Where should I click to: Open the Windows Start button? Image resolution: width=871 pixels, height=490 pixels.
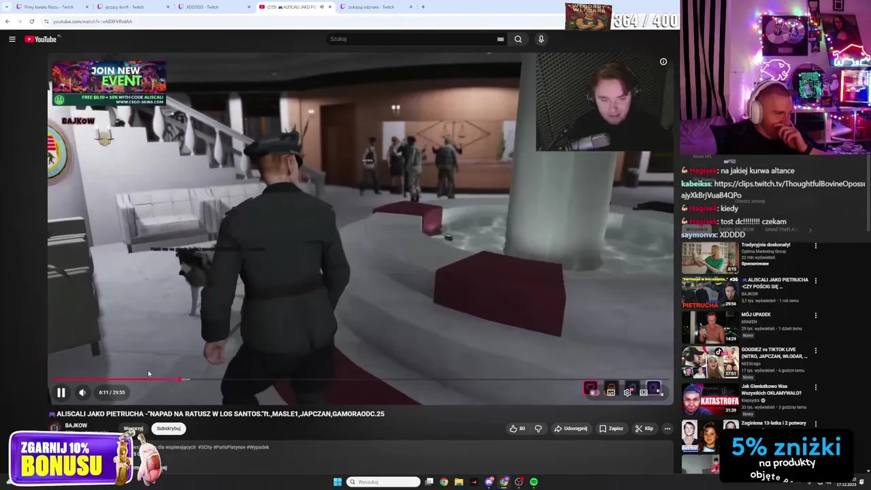[338, 482]
